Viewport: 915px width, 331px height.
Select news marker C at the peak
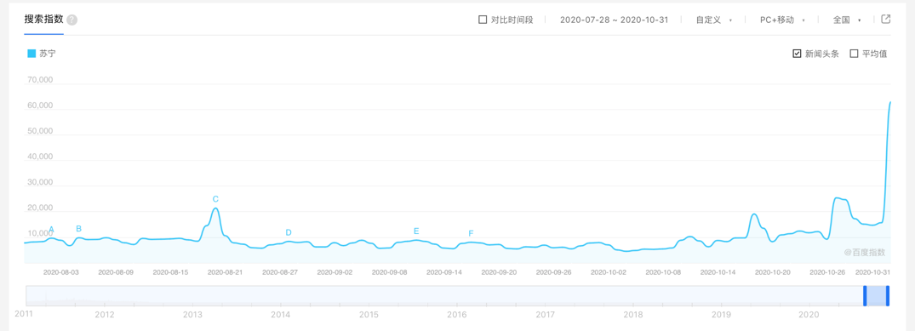(215, 199)
